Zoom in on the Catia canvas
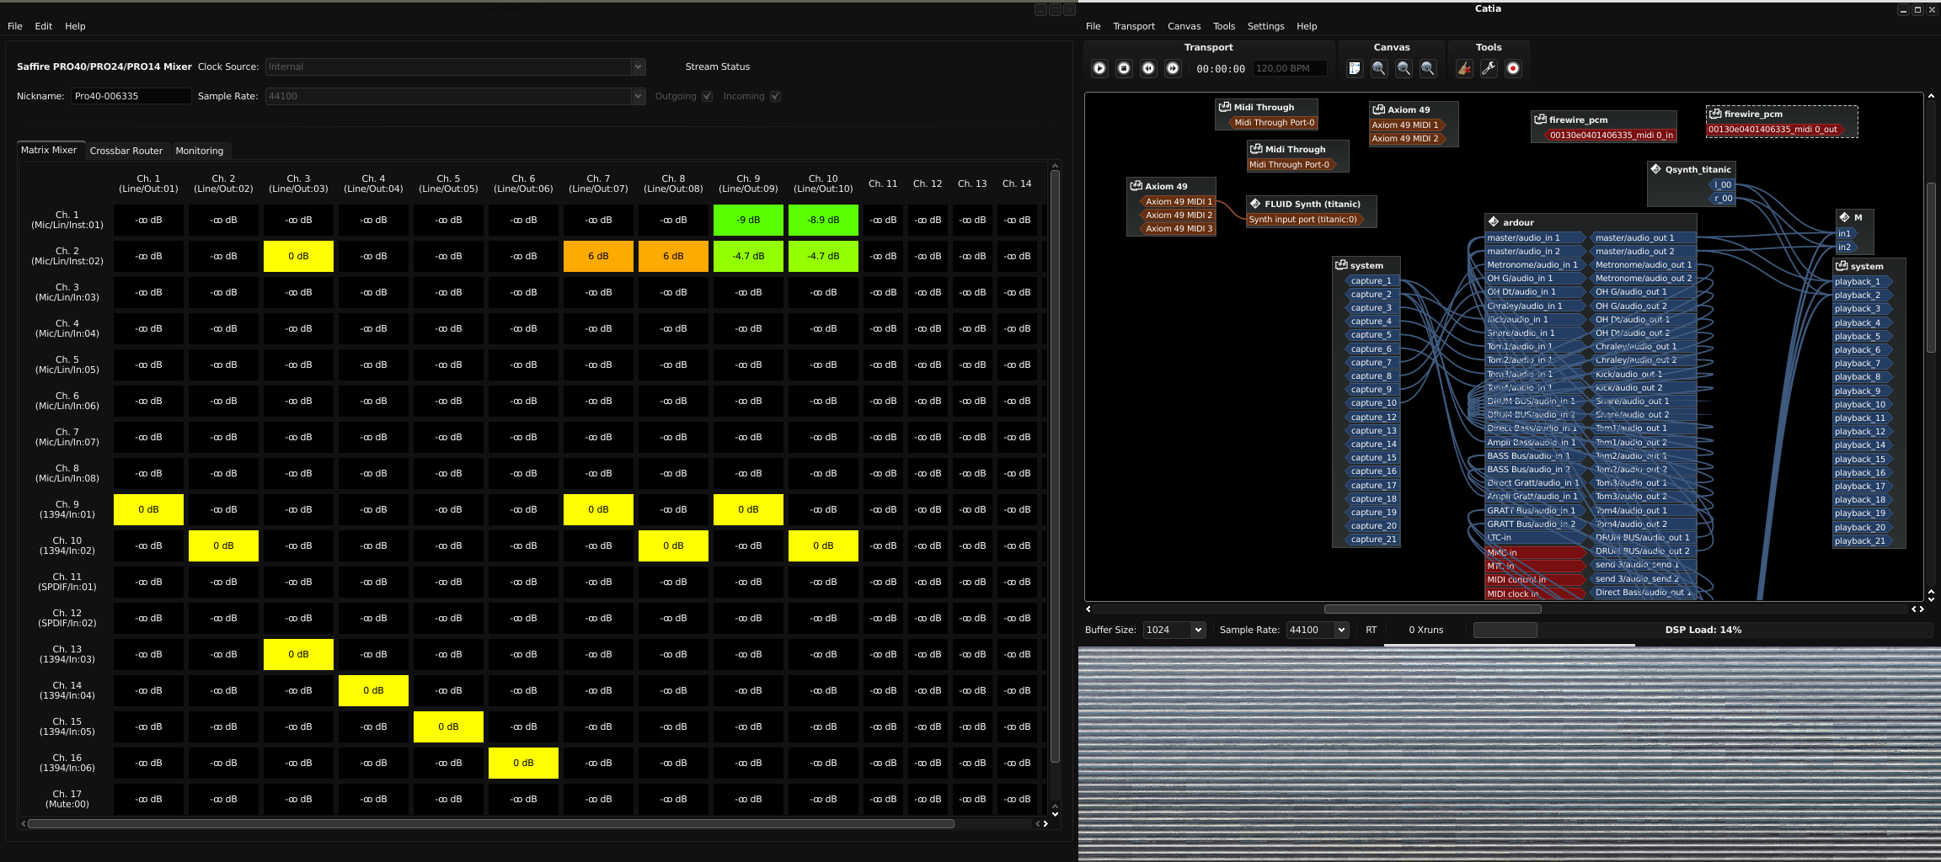Screen dimensions: 1941x862 (x=1379, y=69)
